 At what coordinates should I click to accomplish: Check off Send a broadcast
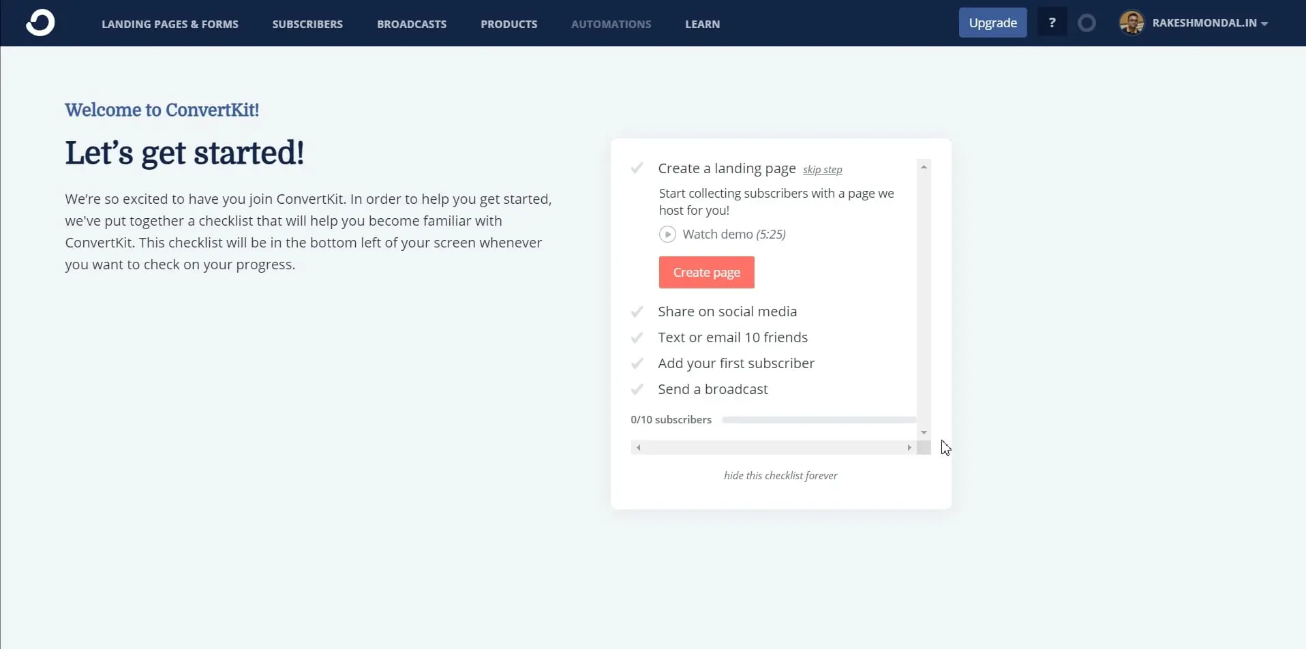click(x=637, y=389)
